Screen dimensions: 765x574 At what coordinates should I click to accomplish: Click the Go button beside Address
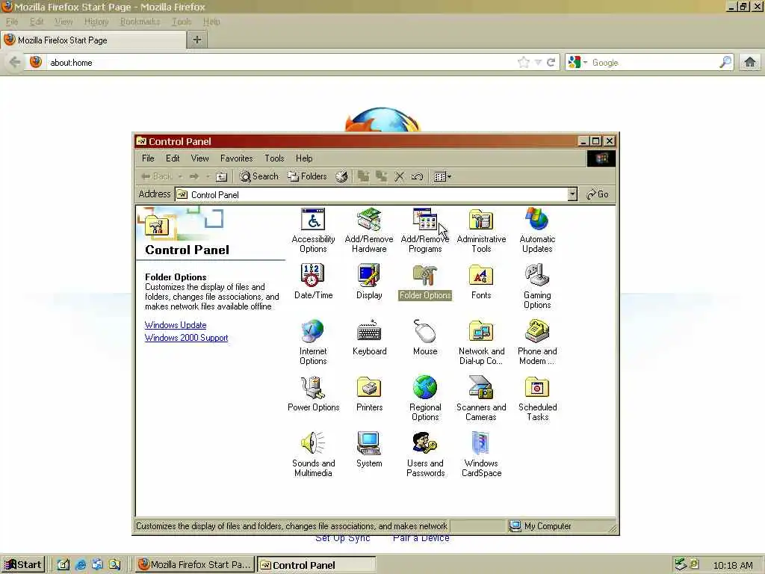pos(598,194)
